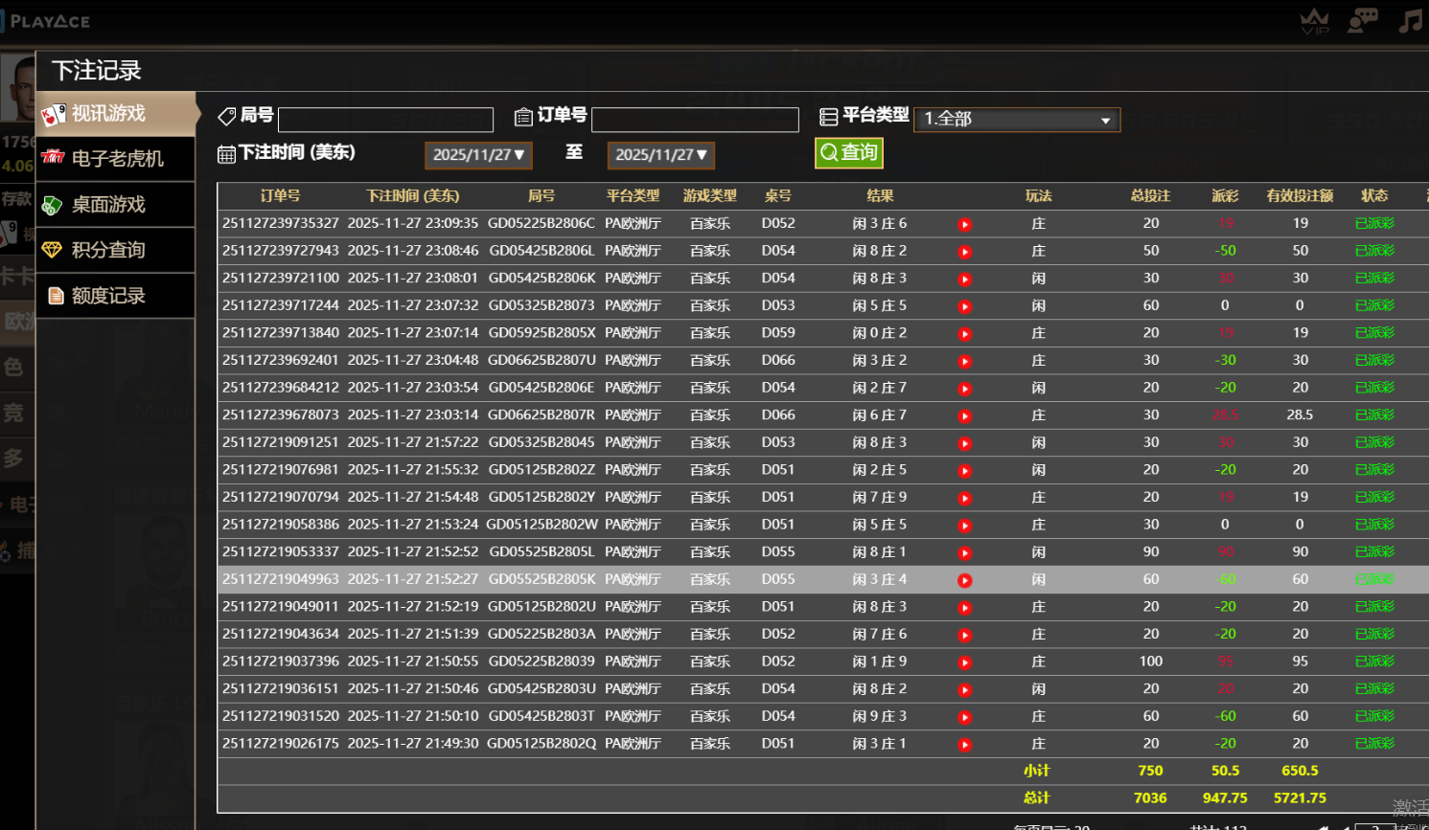Select the 桌面游戏 menu item
Viewport: 1429px width, 830px height.
115,205
